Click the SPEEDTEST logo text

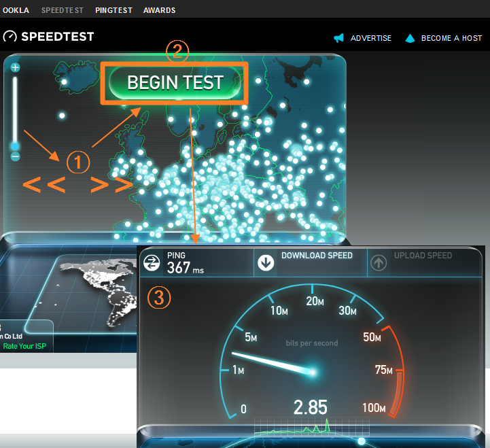(x=58, y=37)
